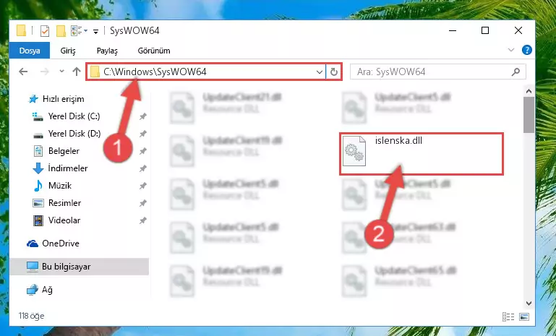Go back with the left arrow button
This screenshot has width=556, height=336.
(x=23, y=72)
